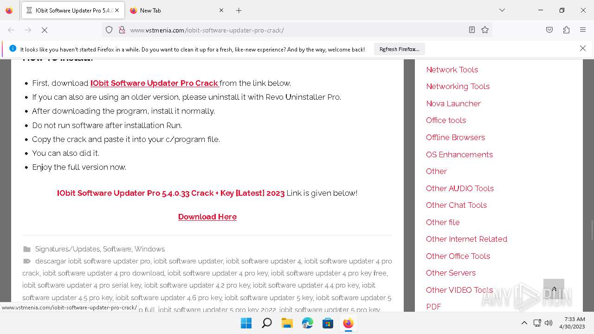Go forward with the forward arrow

28,30
